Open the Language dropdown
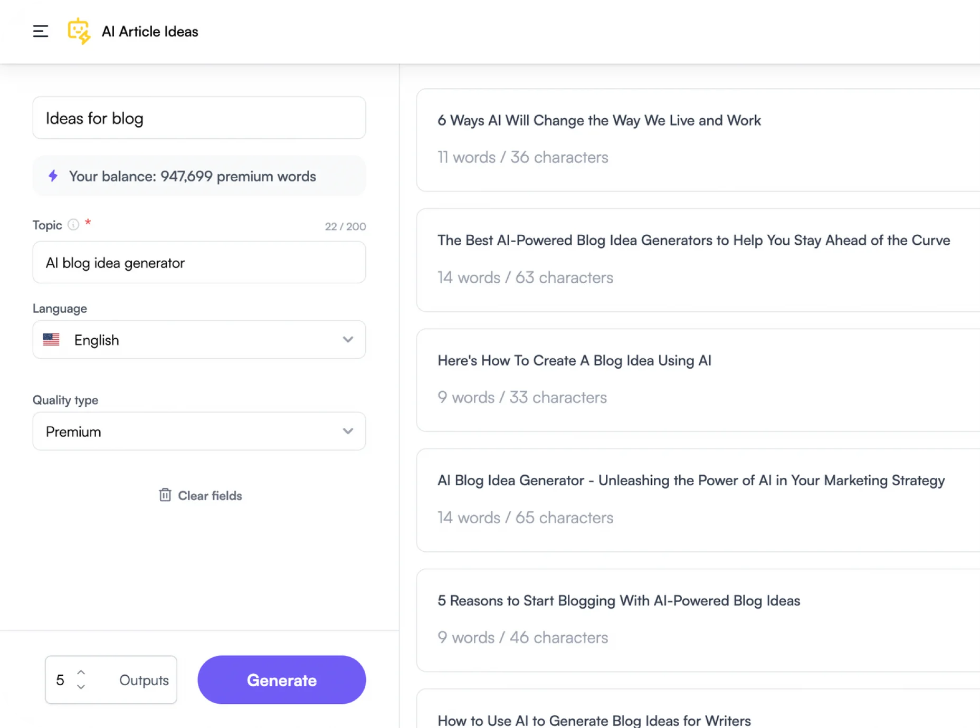Viewport: 980px width, 728px height. 199,340
